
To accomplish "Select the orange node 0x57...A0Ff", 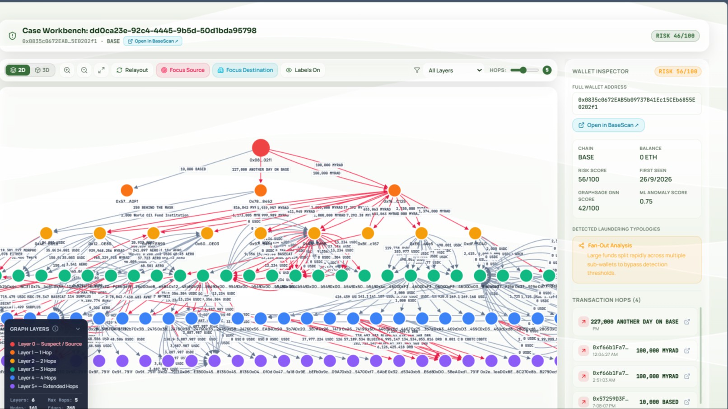I will pos(127,190).
